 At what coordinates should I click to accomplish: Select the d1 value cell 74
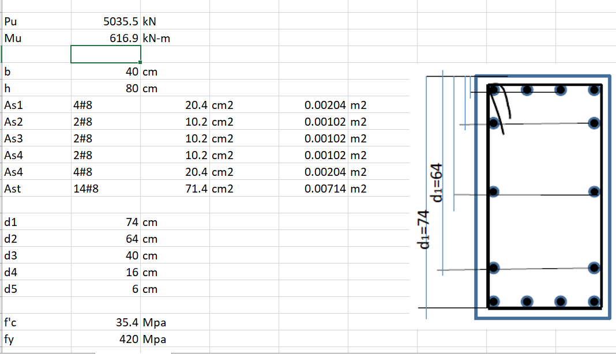[x=106, y=222]
